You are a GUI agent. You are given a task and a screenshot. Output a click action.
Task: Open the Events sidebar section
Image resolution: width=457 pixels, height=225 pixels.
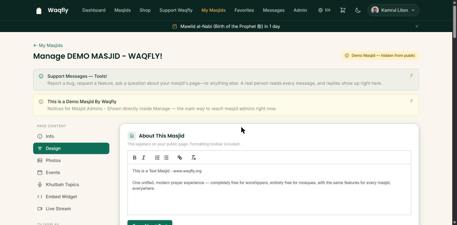71,172
